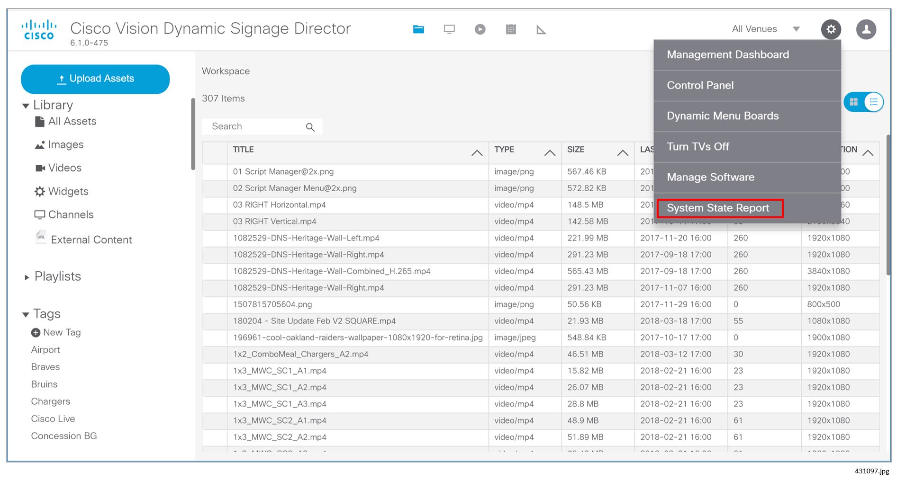Select the Device Management monitor icon

(449, 29)
